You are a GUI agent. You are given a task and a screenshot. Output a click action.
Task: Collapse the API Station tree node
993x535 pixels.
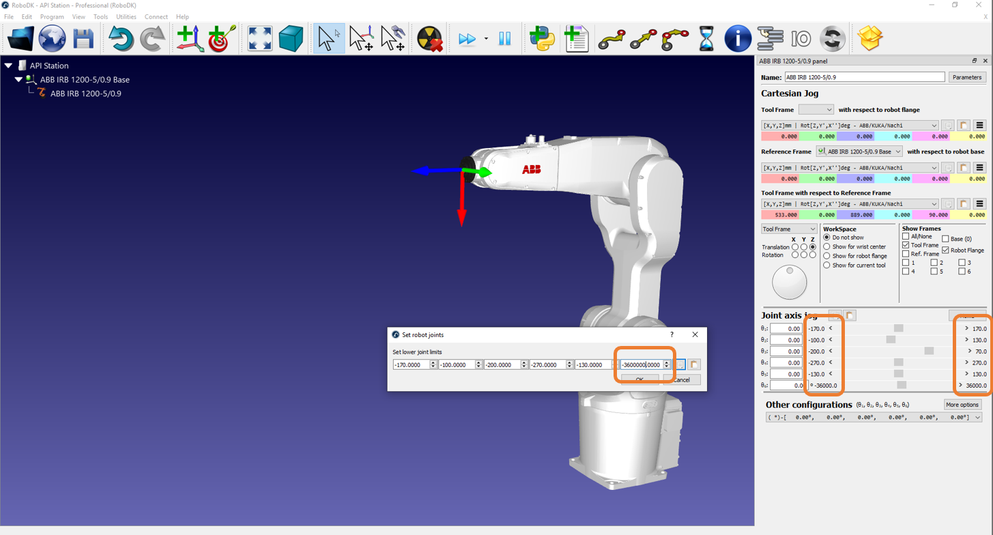click(8, 66)
